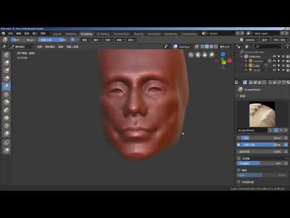The width and height of the screenshot is (290, 218).
Task: Switch to Shading workspace tab
Action: pyautogui.click(x=139, y=34)
